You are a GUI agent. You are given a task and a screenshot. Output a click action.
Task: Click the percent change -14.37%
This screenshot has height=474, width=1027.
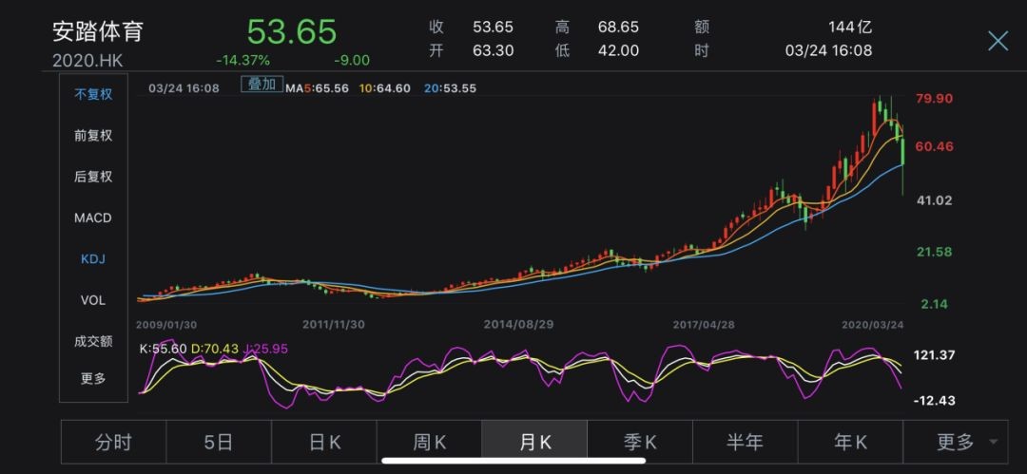click(x=243, y=60)
